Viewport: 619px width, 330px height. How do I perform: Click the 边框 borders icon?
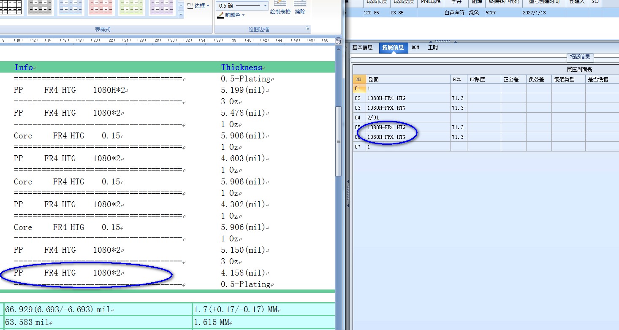(x=190, y=6)
